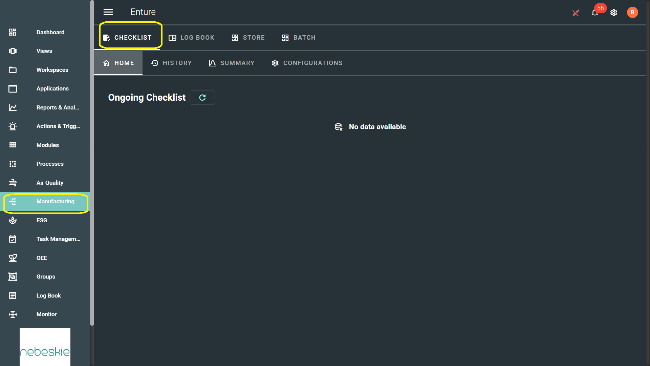The width and height of the screenshot is (650, 366).
Task: Switch to the Log Book tab
Action: pyautogui.click(x=192, y=38)
